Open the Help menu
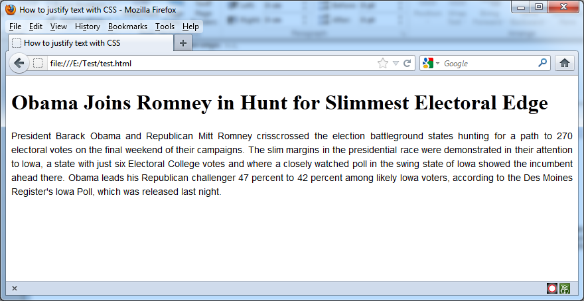The height and width of the screenshot is (301, 584). point(190,27)
